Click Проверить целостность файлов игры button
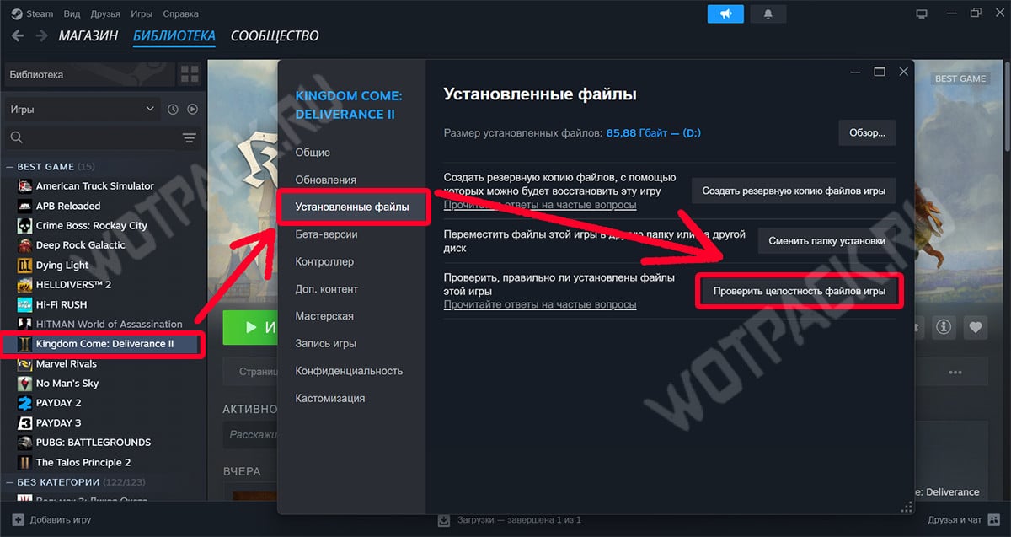 (799, 291)
